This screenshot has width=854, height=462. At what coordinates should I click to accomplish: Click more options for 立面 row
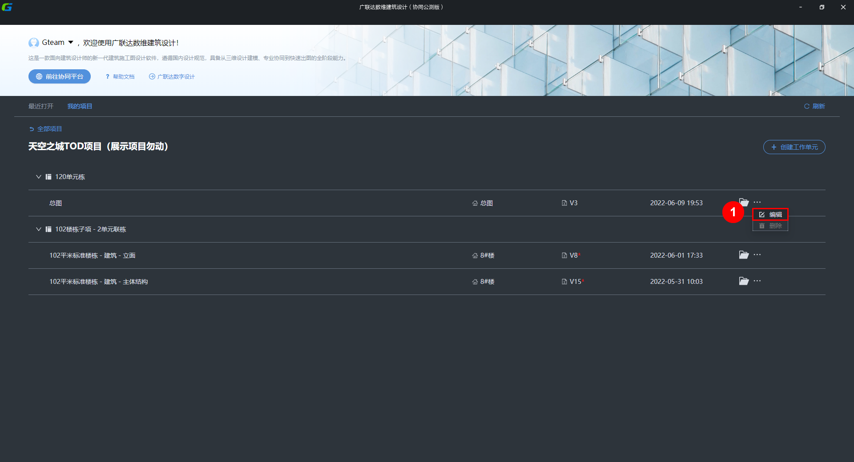757,255
